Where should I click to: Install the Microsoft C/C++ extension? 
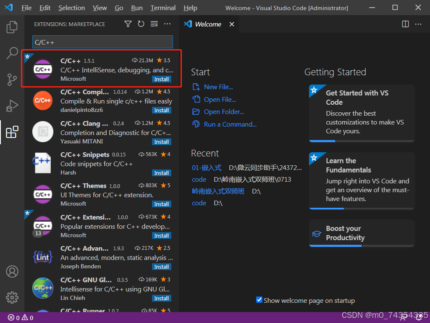pyautogui.click(x=162, y=79)
